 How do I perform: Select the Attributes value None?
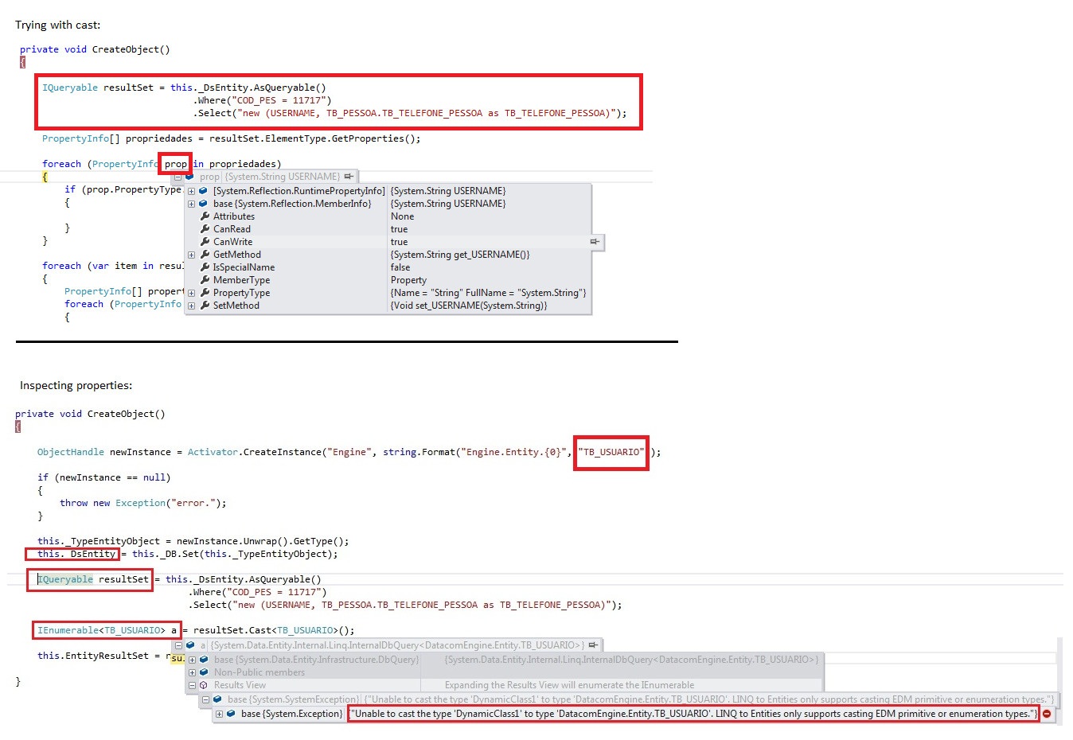pyautogui.click(x=402, y=216)
